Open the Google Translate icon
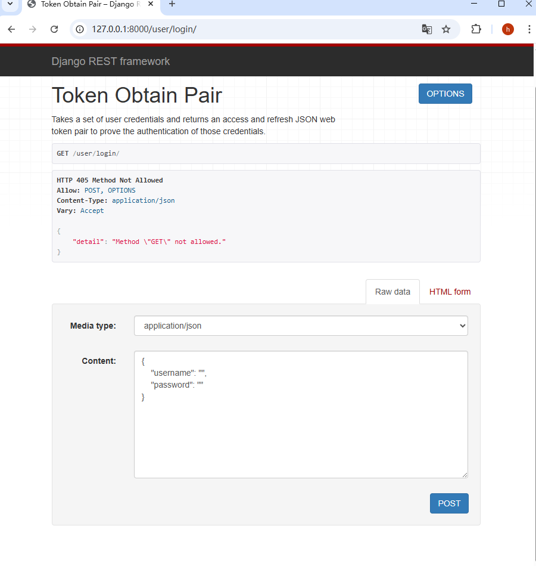The width and height of the screenshot is (536, 566). click(427, 29)
